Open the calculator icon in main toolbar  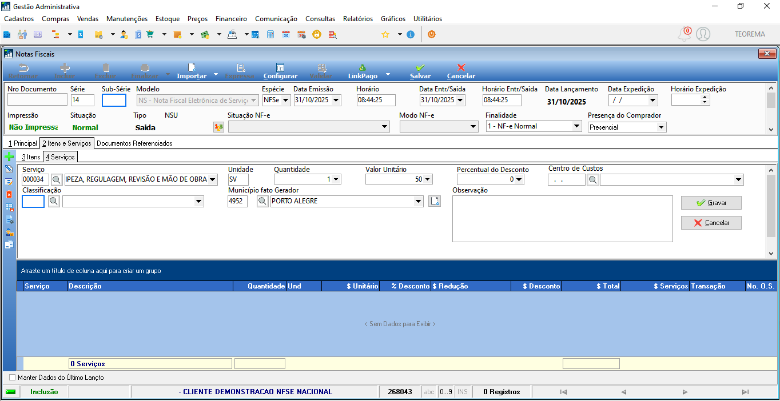point(270,34)
